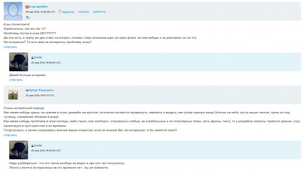This screenshot has height=171, width=303.
Task: Collapse the thread via СВЕРНУТЬ
Action: [99, 12]
